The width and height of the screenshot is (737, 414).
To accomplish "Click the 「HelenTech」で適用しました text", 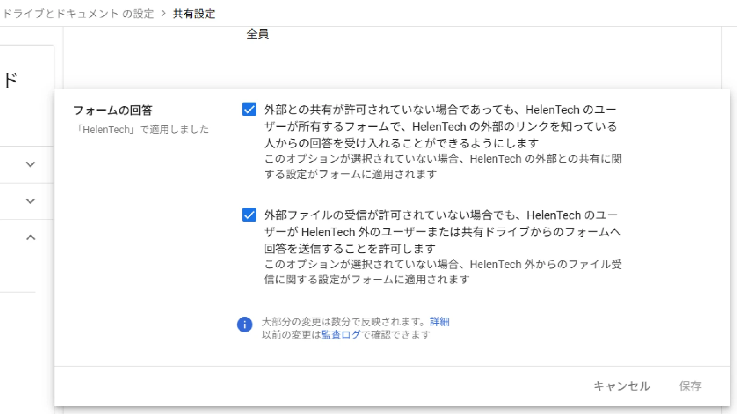I will 143,129.
